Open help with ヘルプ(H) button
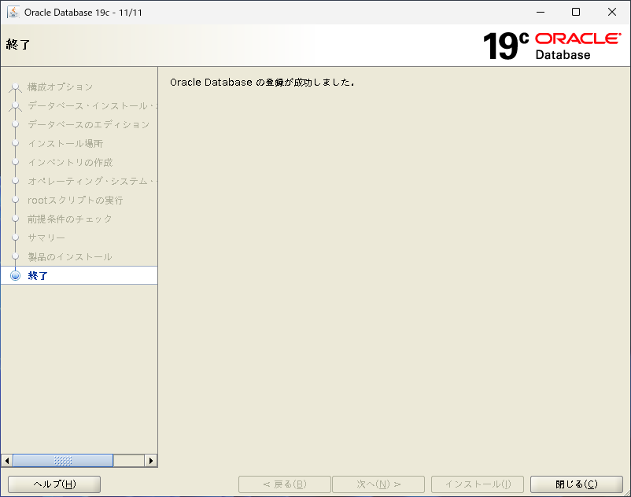This screenshot has height=497, width=631. [x=54, y=484]
